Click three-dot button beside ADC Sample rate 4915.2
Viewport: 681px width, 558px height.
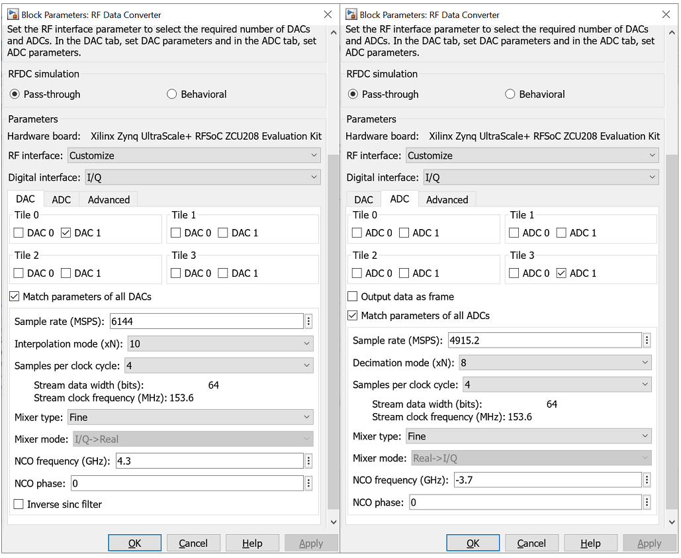[x=647, y=340]
